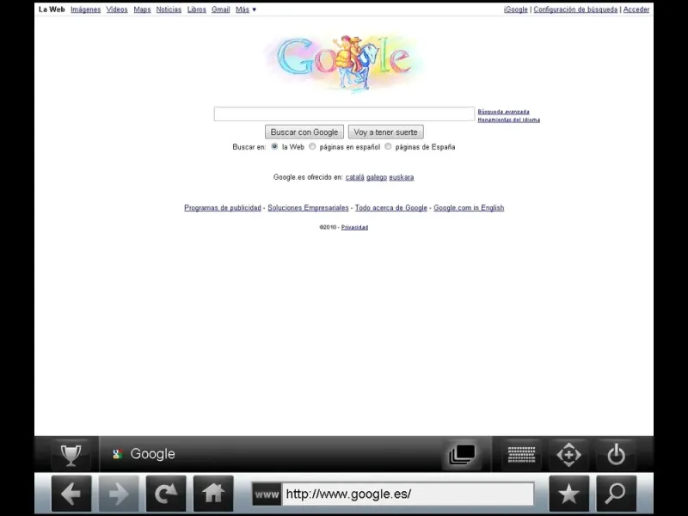Click 'La Web' in the top bar

tap(52, 9)
